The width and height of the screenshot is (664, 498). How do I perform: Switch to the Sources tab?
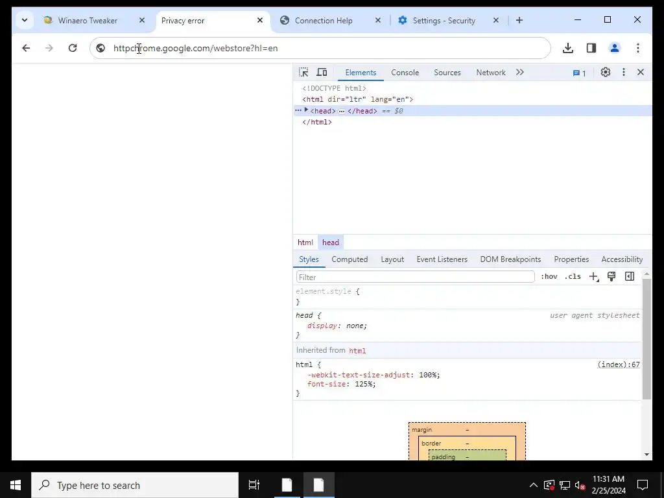(447, 73)
